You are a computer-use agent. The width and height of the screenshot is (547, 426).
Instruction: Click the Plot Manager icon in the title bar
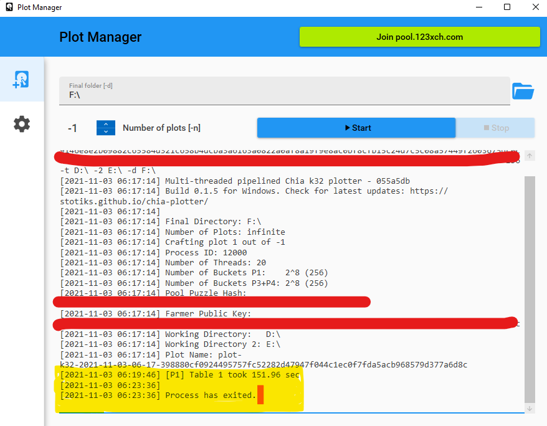(9, 7)
